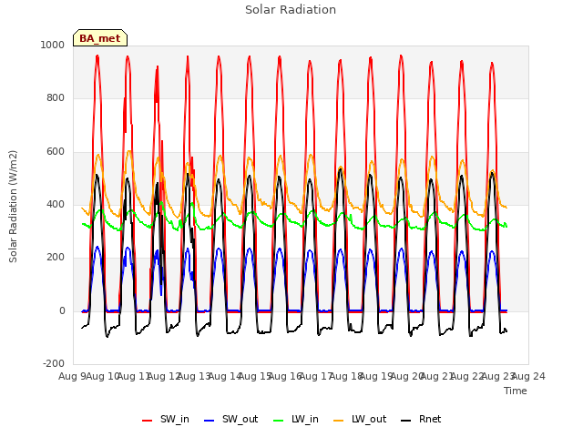
Task: Click the black Rnet legend swatch
Action: [x=406, y=421]
